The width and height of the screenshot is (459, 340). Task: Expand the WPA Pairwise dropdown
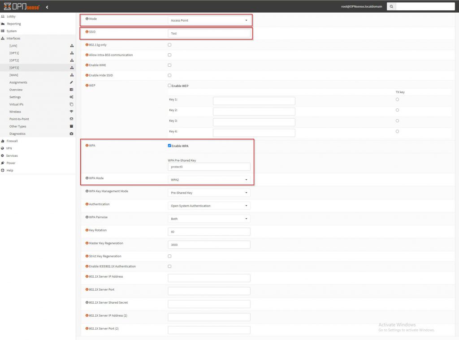coord(209,219)
